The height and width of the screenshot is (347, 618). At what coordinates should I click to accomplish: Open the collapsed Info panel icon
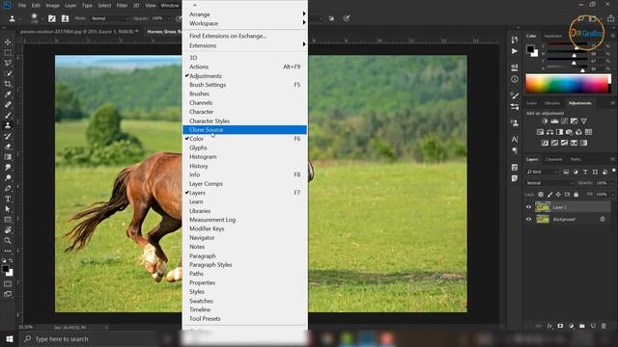tap(515, 79)
